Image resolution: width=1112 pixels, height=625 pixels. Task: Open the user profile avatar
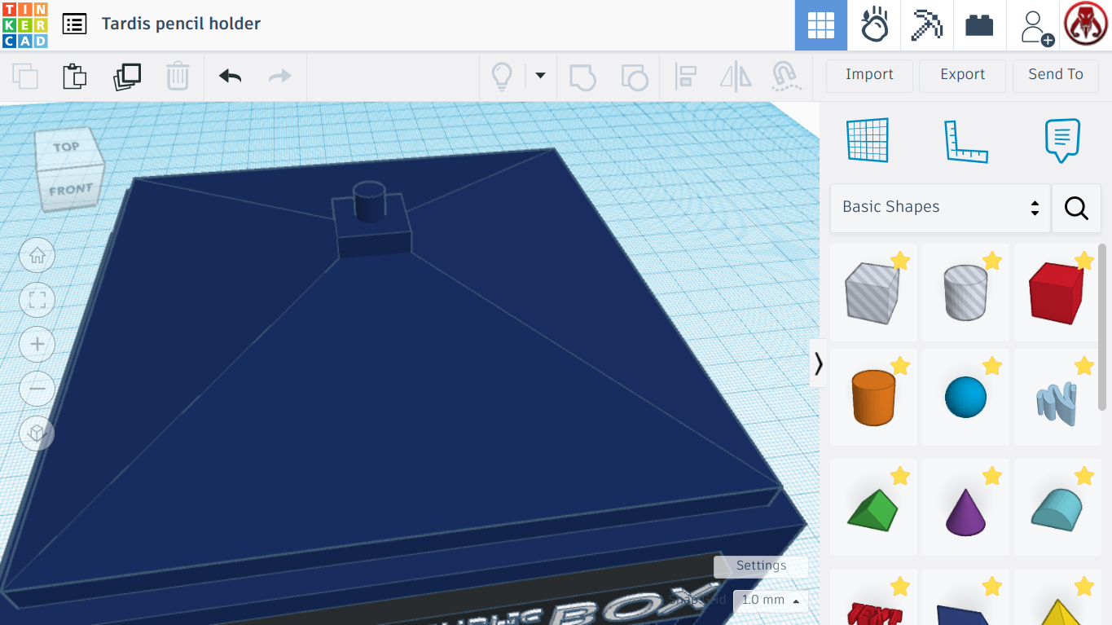(1086, 24)
